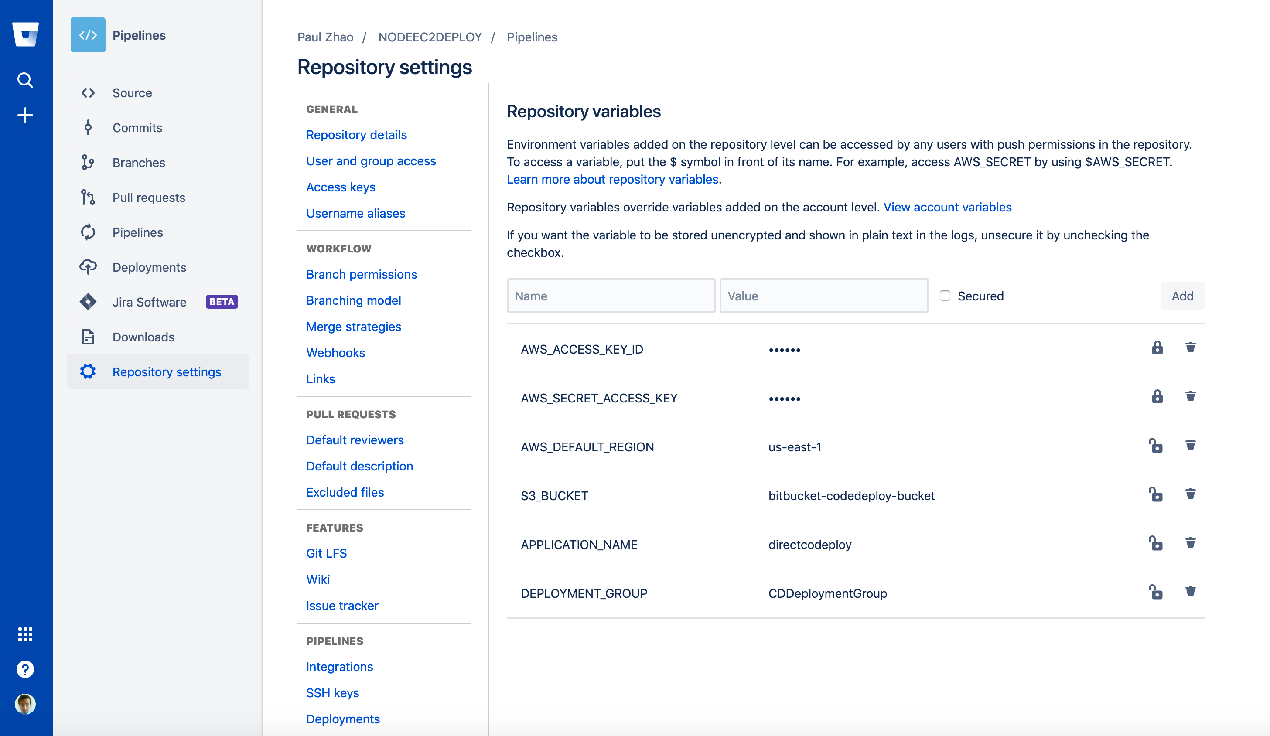
Task: Check the Secured checkbox
Action: (945, 296)
